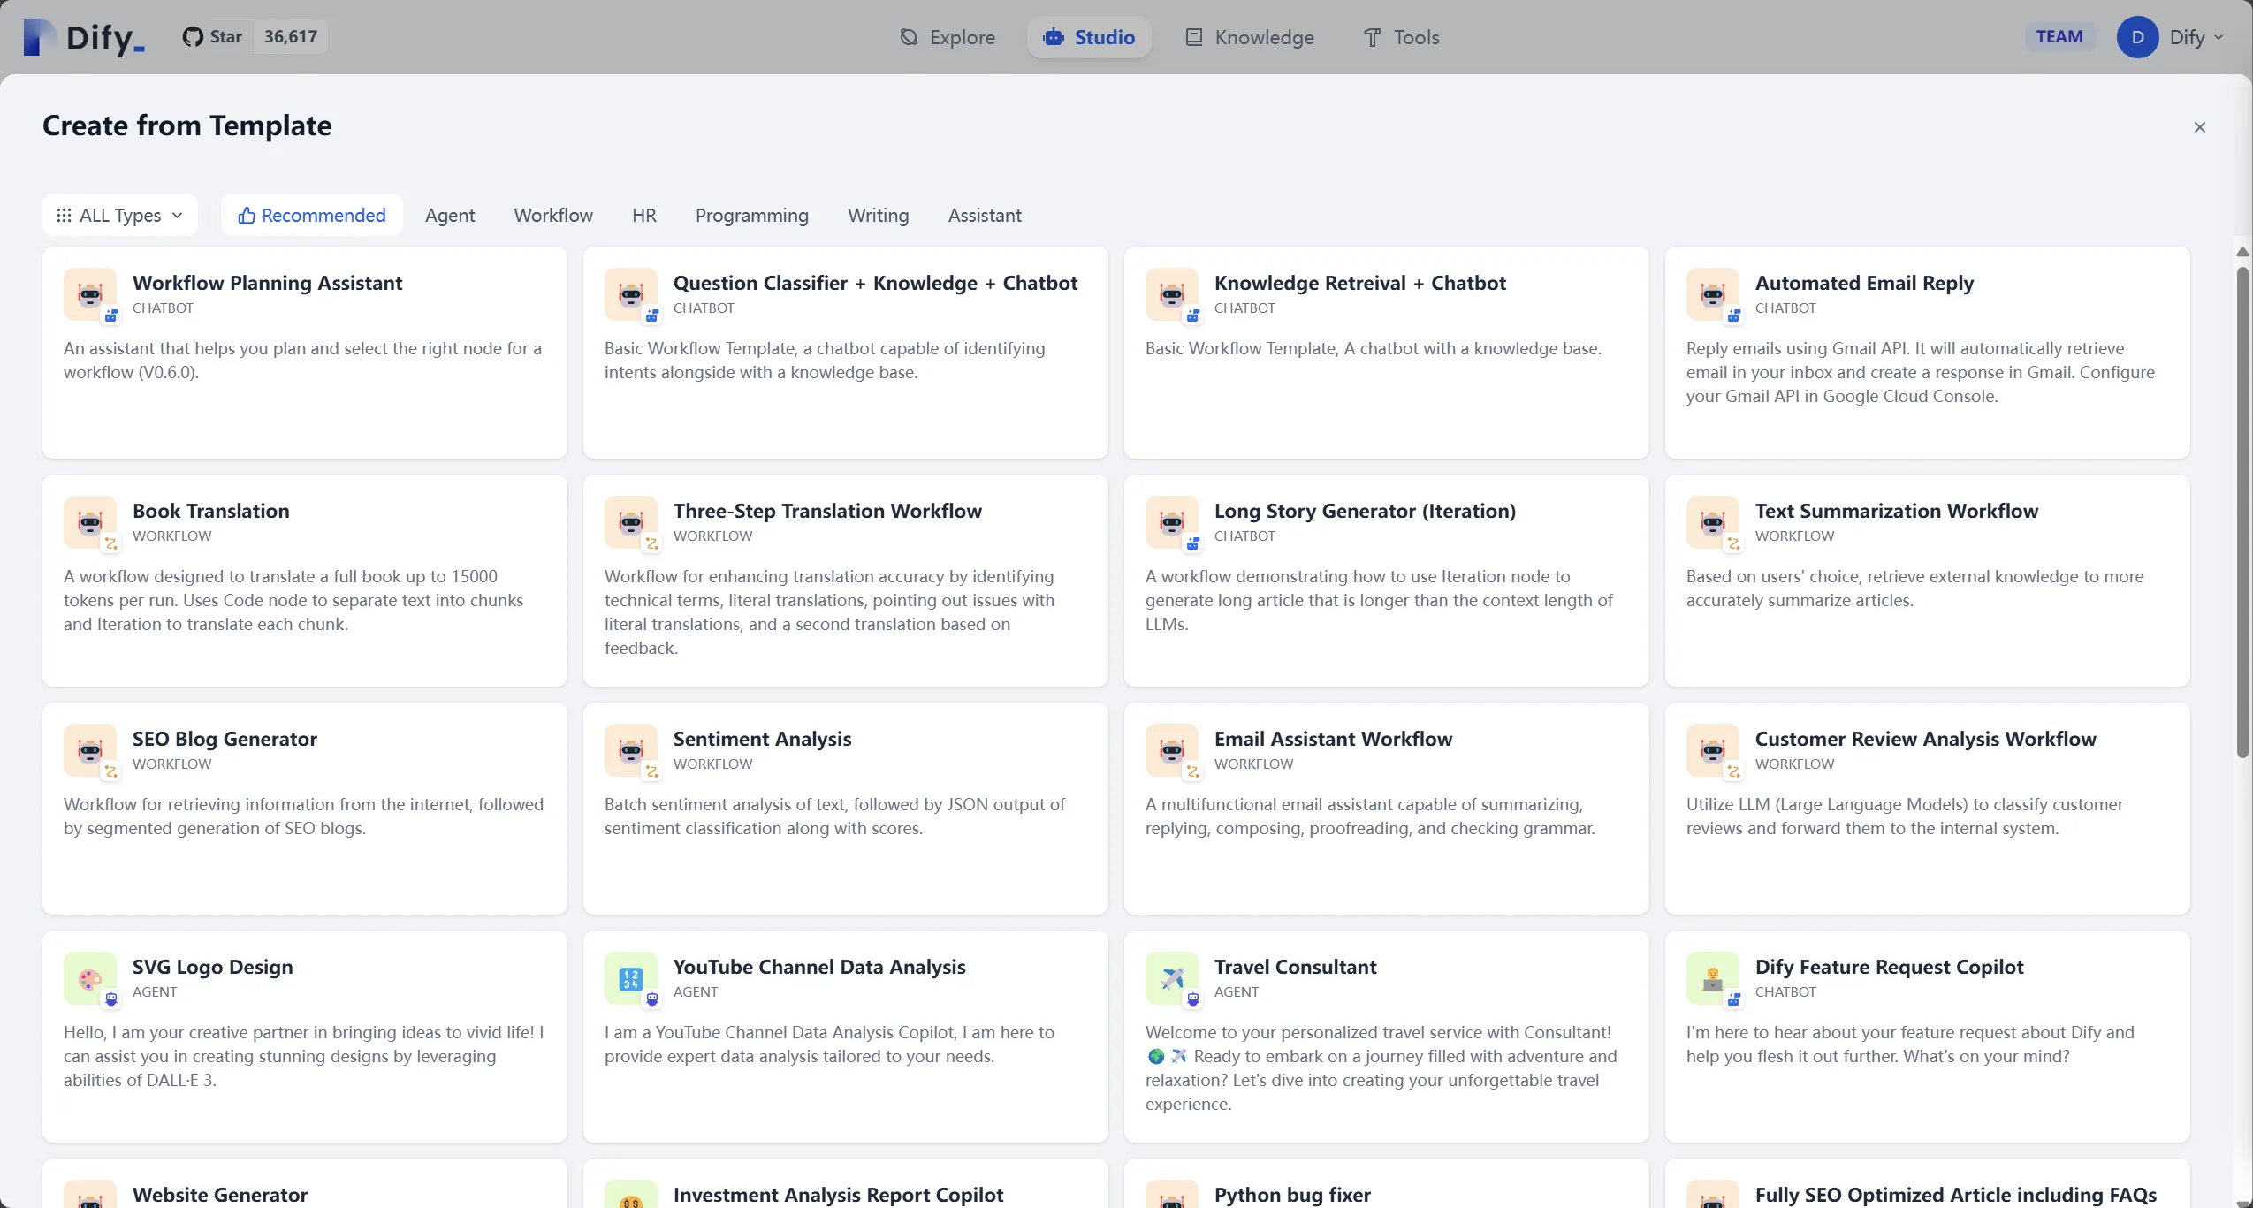Open the Sentiment Analysis template card
This screenshot has width=2253, height=1208.
coord(845,808)
